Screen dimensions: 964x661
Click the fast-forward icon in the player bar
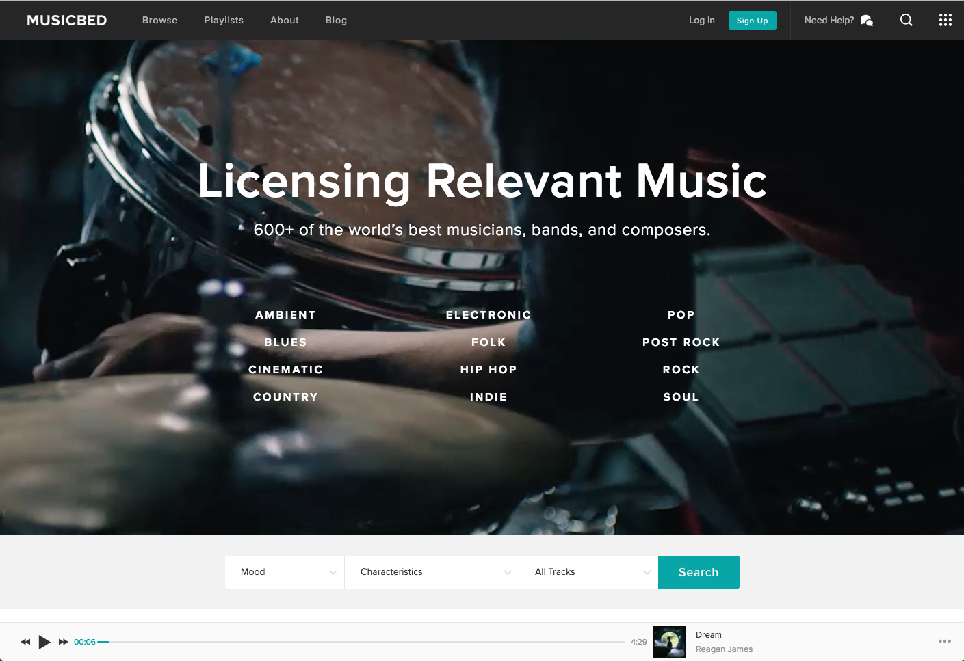(63, 642)
